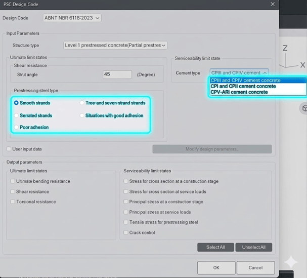Check Ultimate bending resistance output
The width and height of the screenshot is (307, 278).
(x=13, y=181)
